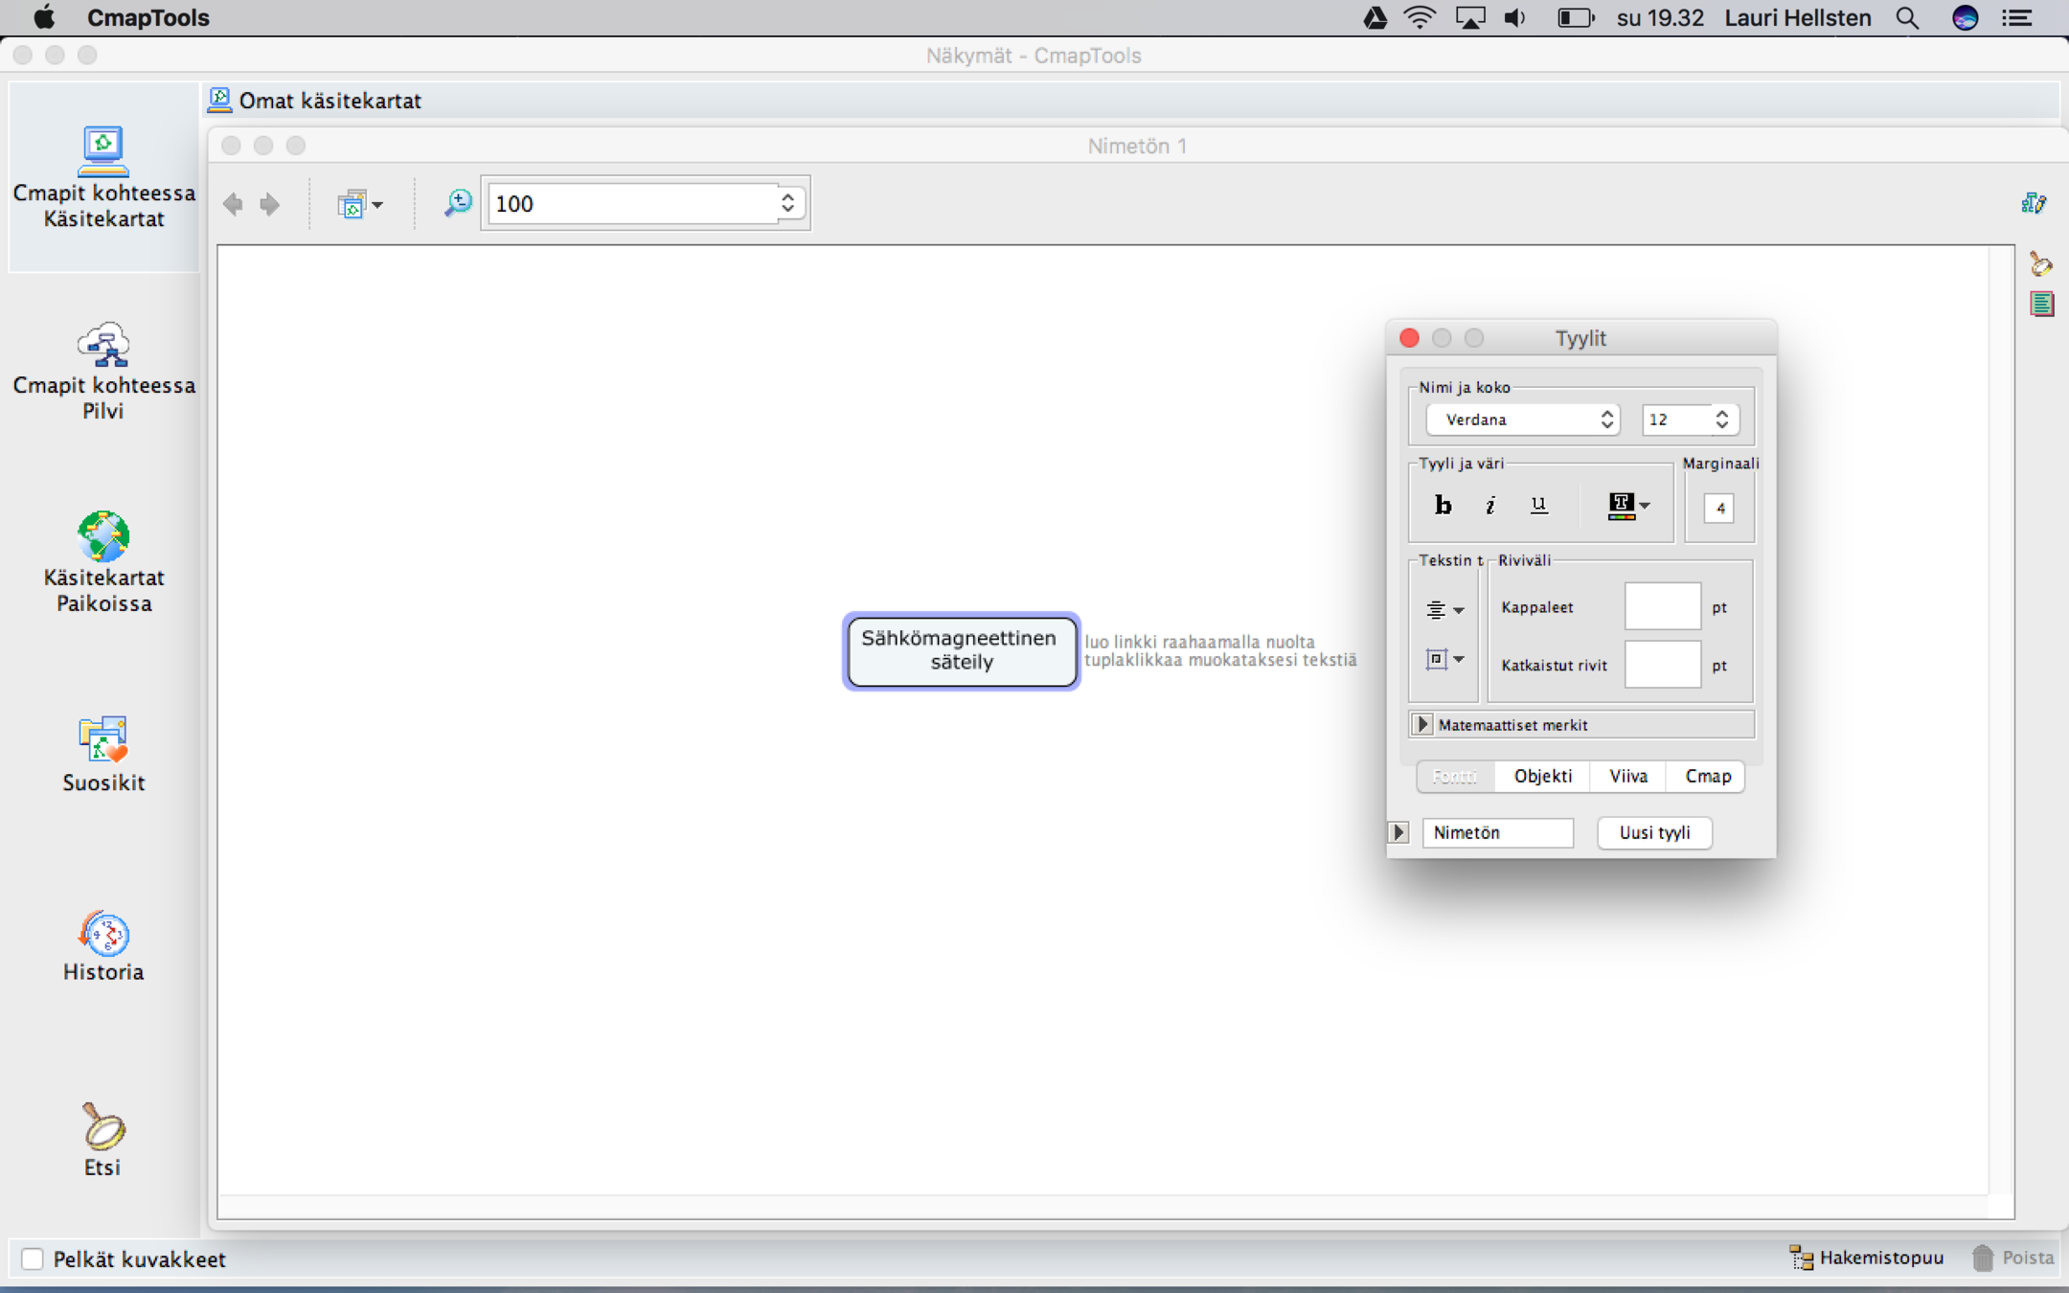Click the Uusi tyyli button
The height and width of the screenshot is (1293, 2069).
coord(1654,832)
